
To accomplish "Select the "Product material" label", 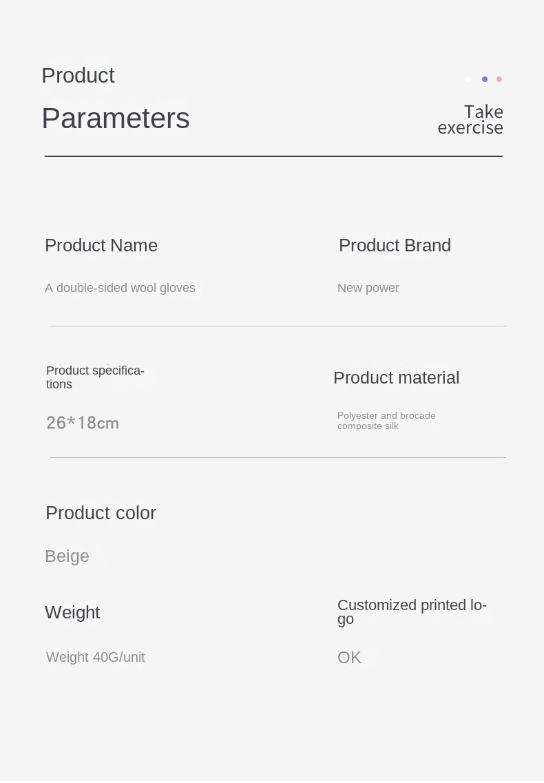I will pos(396,377).
